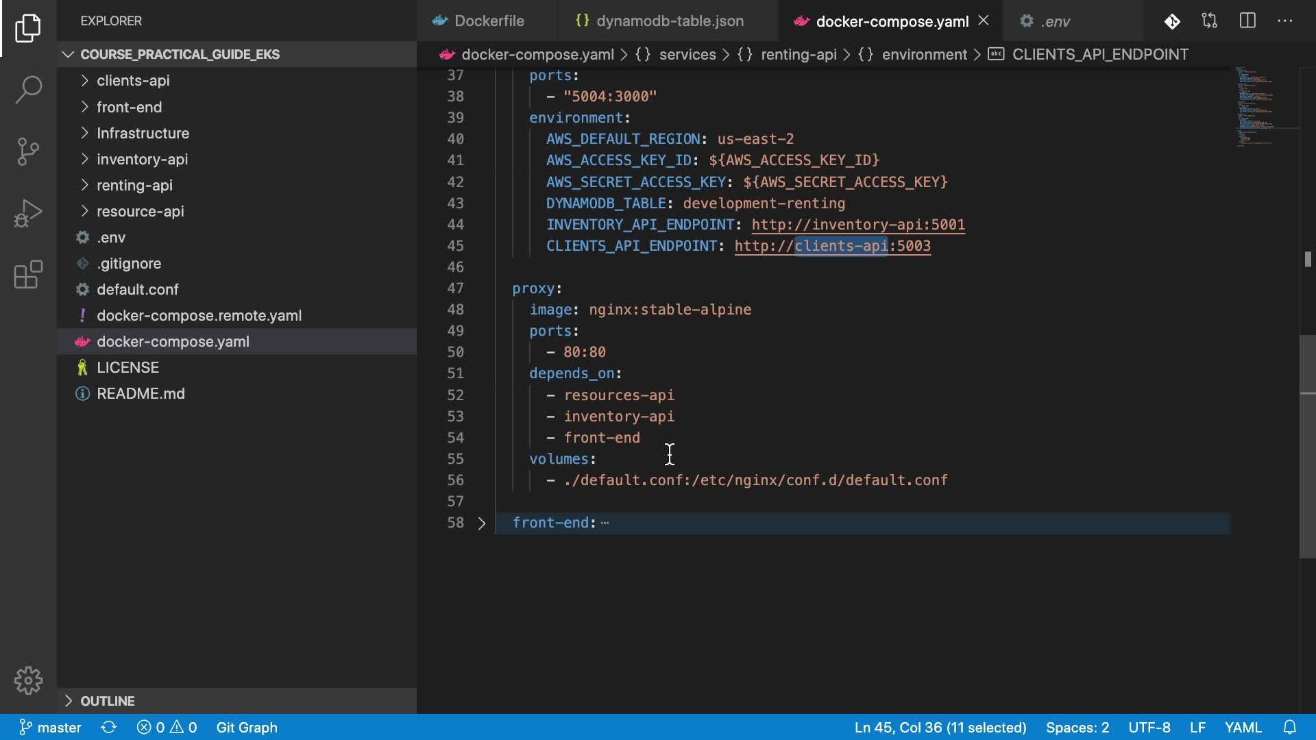Change language mode from YAML
Image resolution: width=1316 pixels, height=740 pixels.
click(1243, 727)
